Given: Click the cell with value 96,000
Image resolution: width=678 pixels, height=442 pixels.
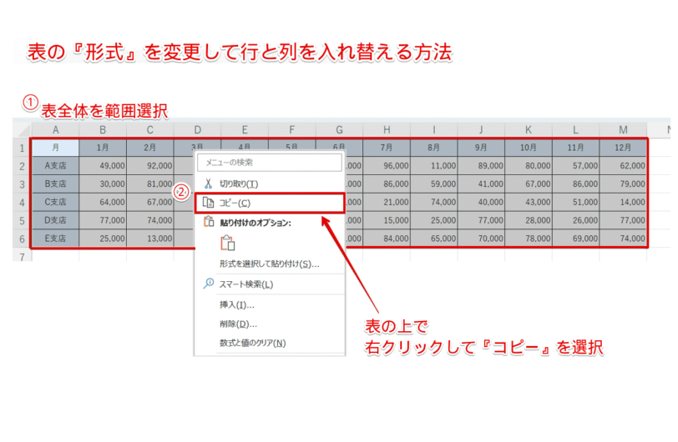Looking at the screenshot, I should pyautogui.click(x=387, y=165).
